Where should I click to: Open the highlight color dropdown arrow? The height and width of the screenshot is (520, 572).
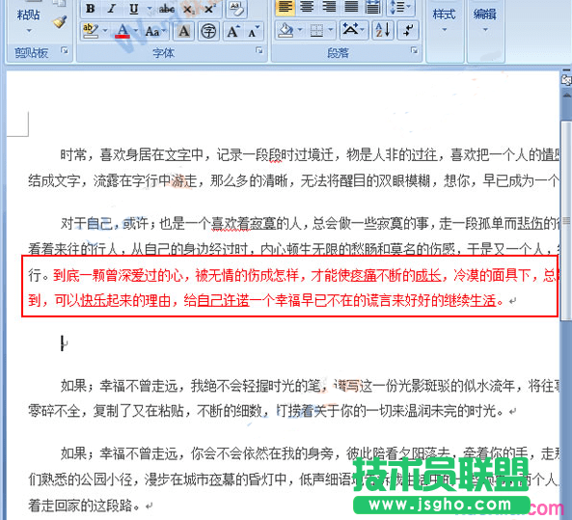point(105,31)
